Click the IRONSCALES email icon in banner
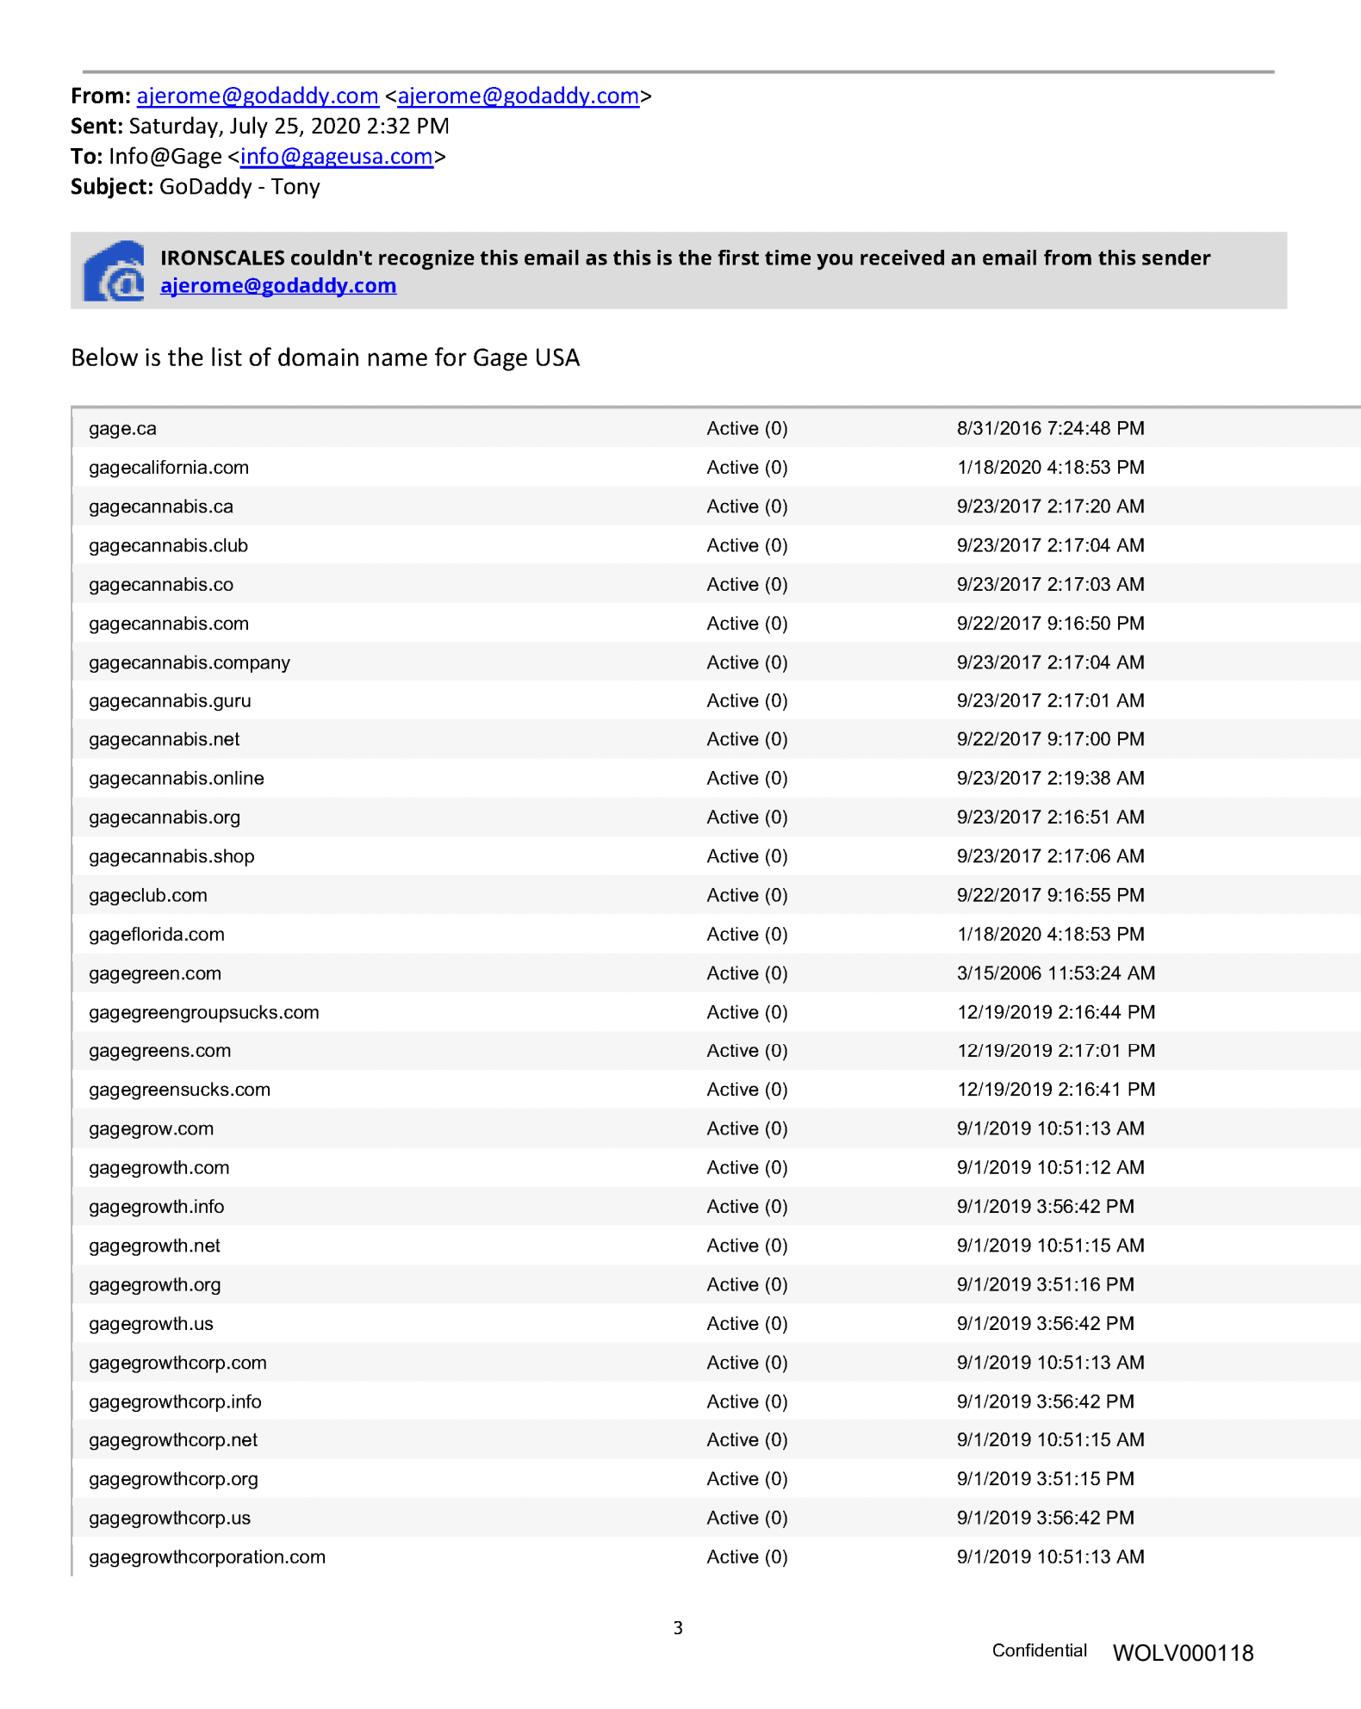Screen dimensions: 1361x1709 tap(114, 271)
